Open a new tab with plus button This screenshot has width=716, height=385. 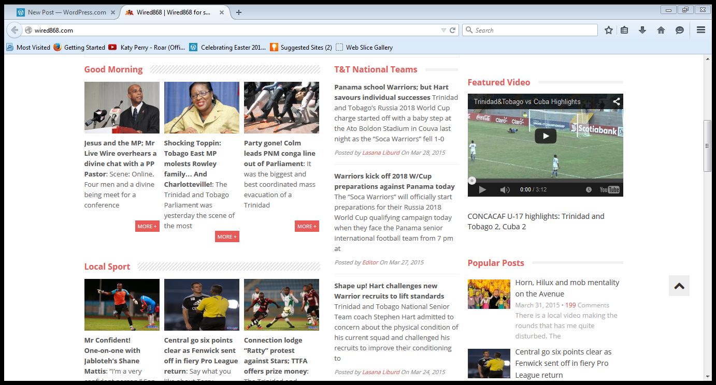click(239, 12)
